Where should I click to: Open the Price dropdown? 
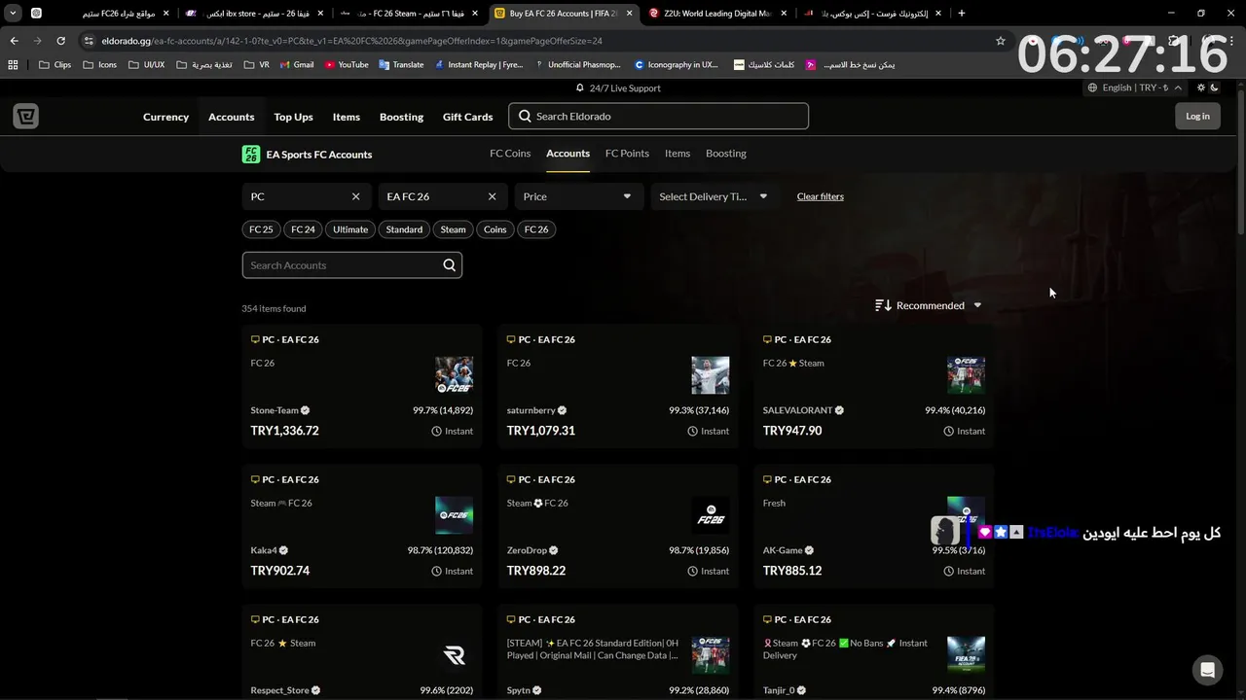tap(577, 196)
